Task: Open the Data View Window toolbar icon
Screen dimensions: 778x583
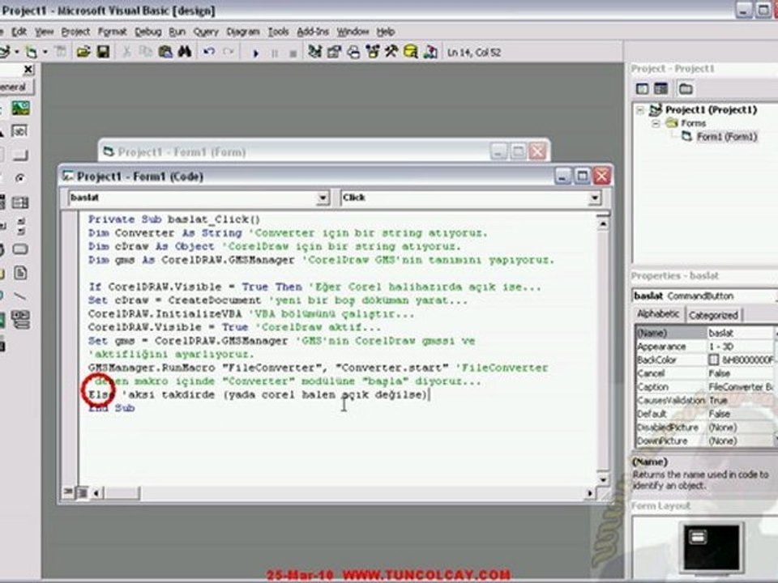Action: tap(410, 52)
